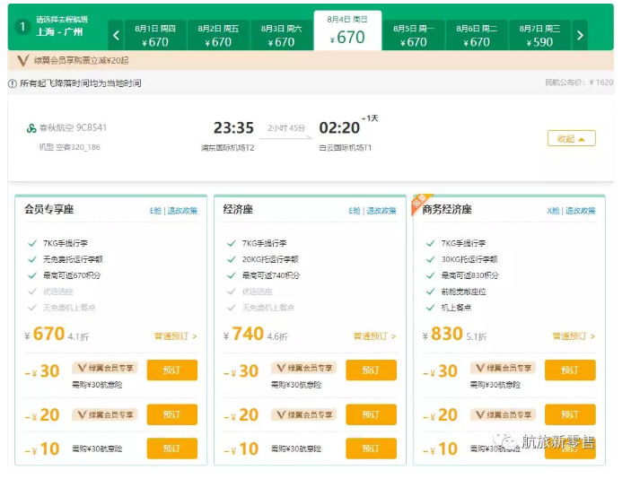640x479 pixels.
Task: Click 绿翼会员专享 badge in 商务经济座 -¥30 row
Action: pos(503,368)
